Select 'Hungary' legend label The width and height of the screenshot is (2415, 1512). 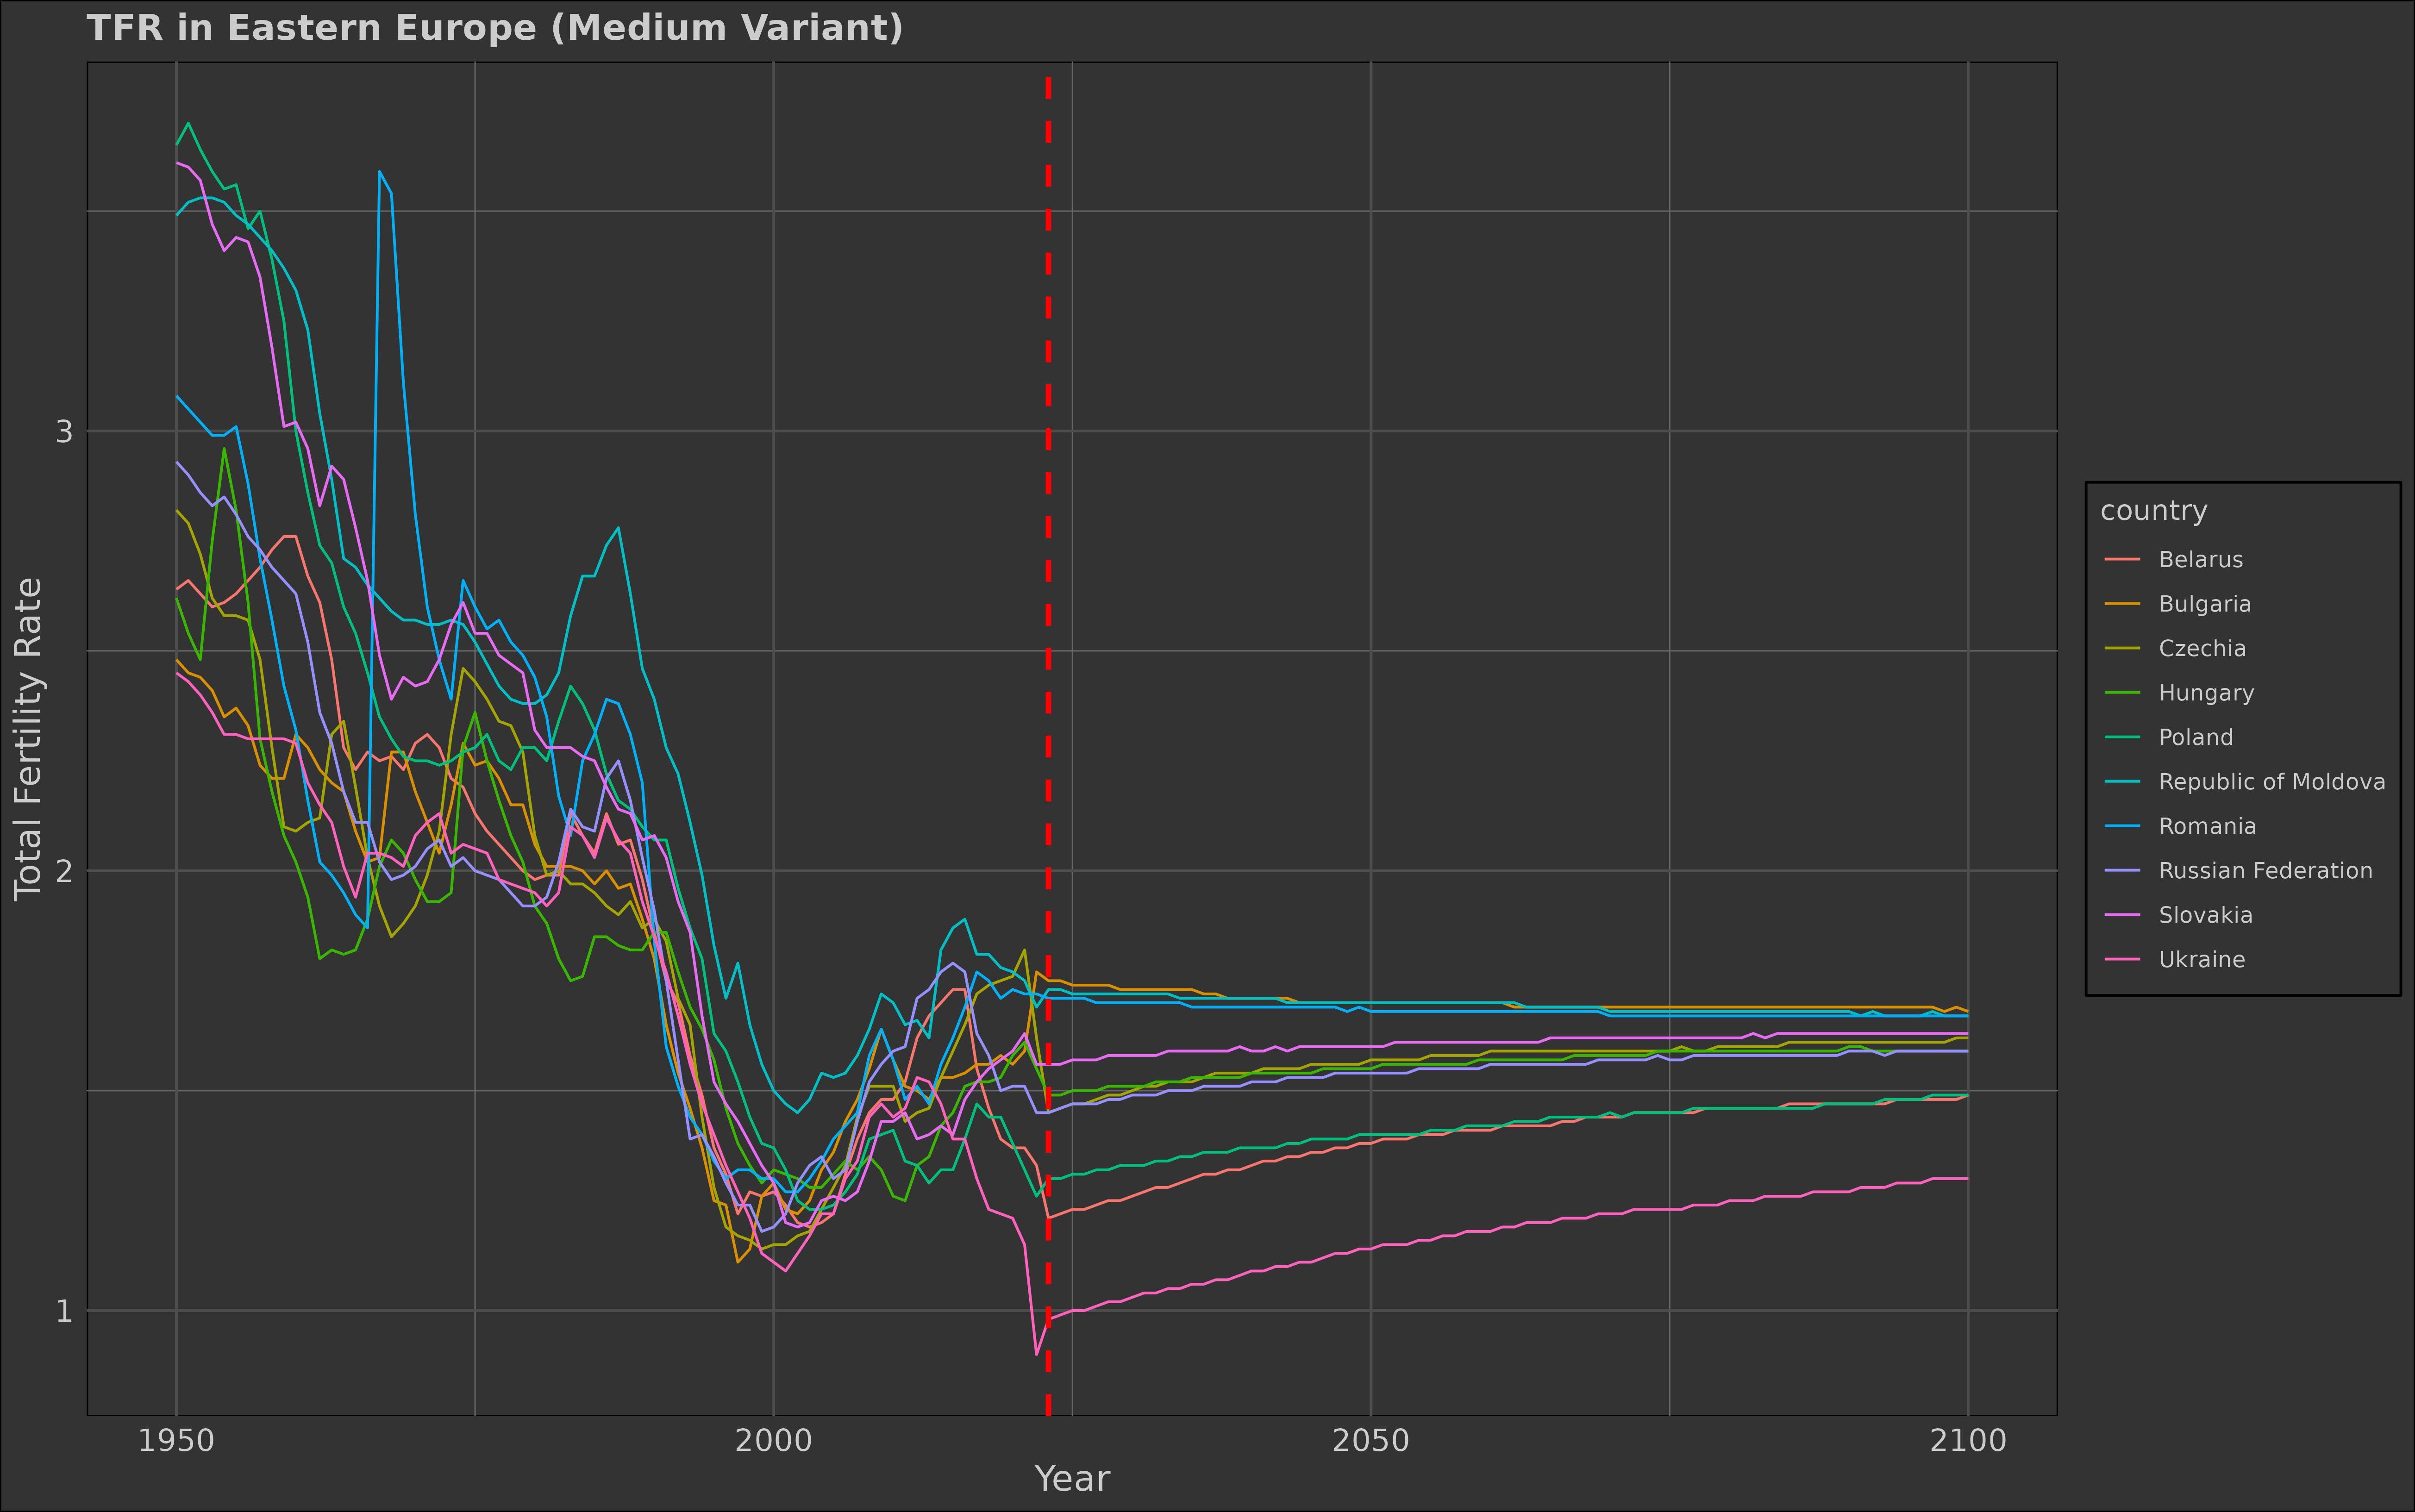[x=2206, y=693]
